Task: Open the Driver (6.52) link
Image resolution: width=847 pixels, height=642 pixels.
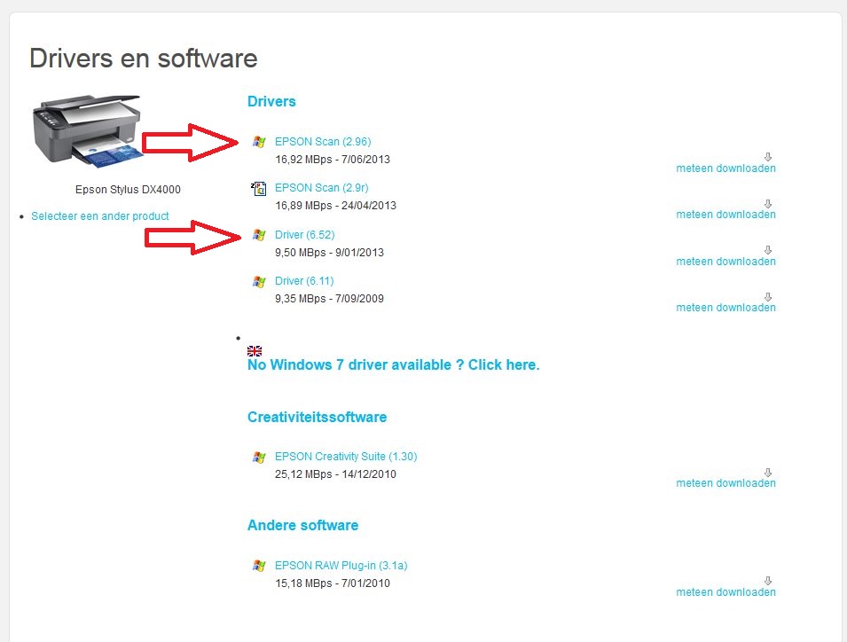Action: click(304, 235)
